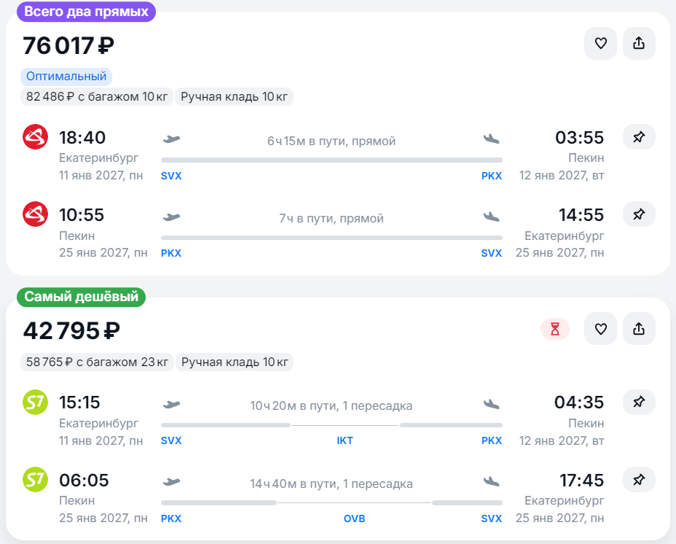
Task: Add the 76 017 ₽ ticket to favorites
Action: point(600,43)
